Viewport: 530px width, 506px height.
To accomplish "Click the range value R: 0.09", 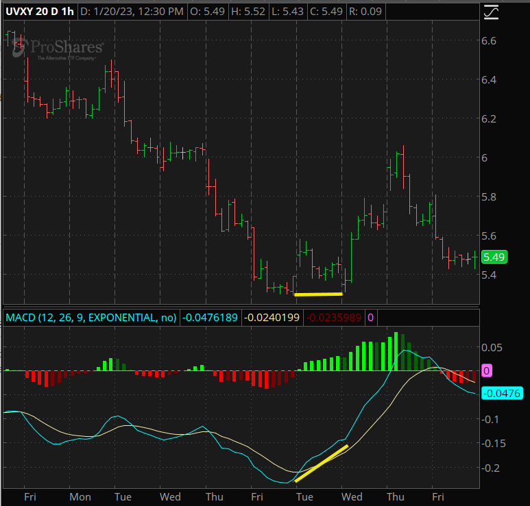I will click(365, 12).
